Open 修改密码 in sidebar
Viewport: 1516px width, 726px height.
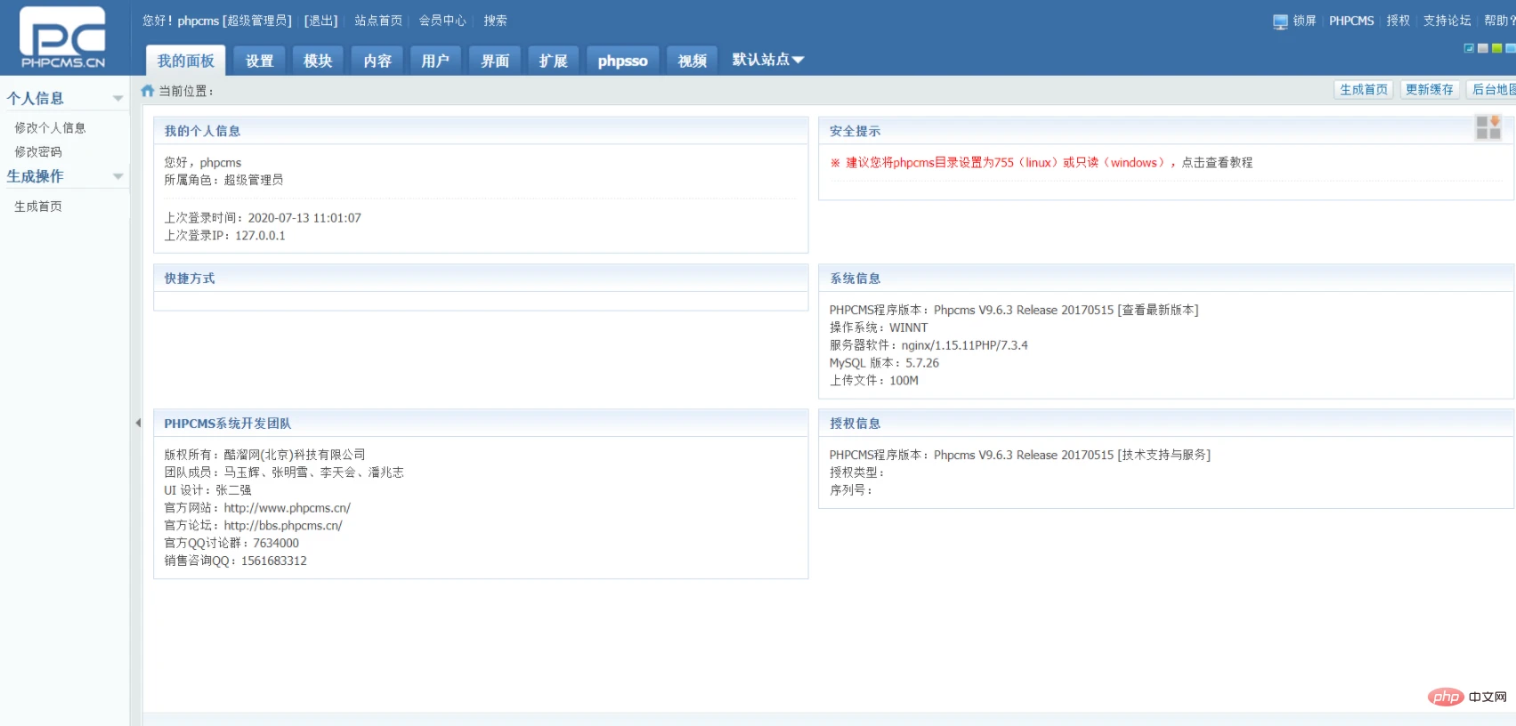[38, 152]
